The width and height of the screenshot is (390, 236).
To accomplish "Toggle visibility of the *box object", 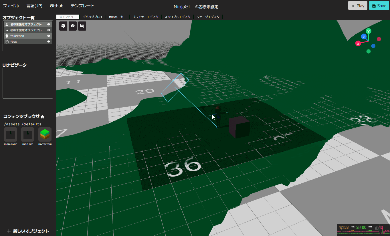I will pyautogui.click(x=49, y=41).
